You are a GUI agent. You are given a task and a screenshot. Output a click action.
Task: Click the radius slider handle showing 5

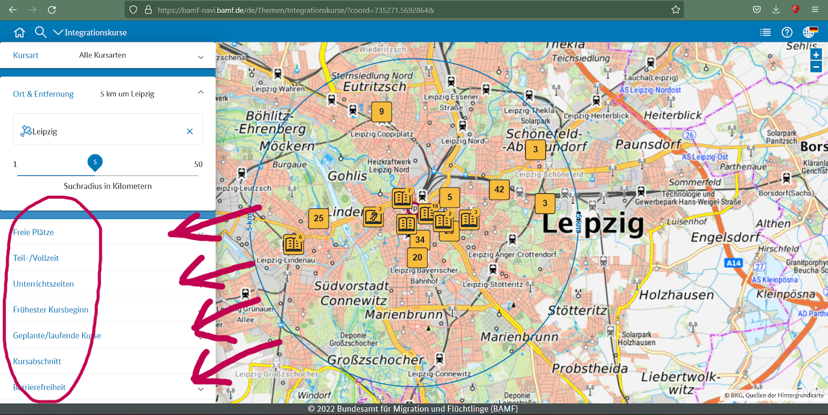click(95, 162)
